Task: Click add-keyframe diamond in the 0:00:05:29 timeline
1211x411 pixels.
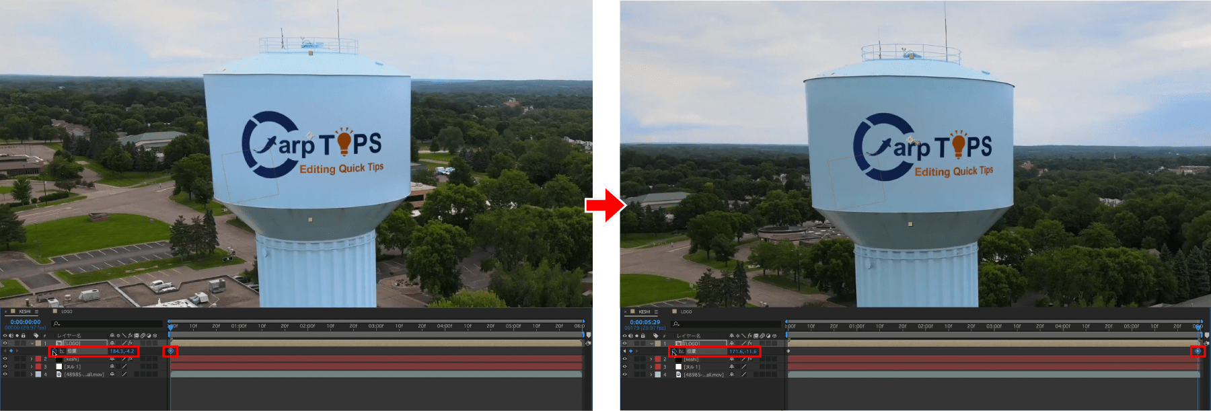Action: coord(630,351)
